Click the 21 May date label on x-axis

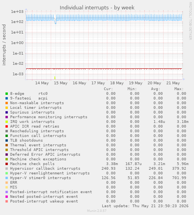(x=173, y=83)
